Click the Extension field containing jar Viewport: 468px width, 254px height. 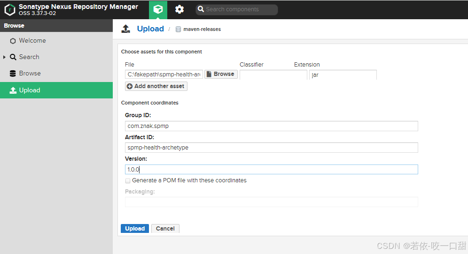coord(343,75)
